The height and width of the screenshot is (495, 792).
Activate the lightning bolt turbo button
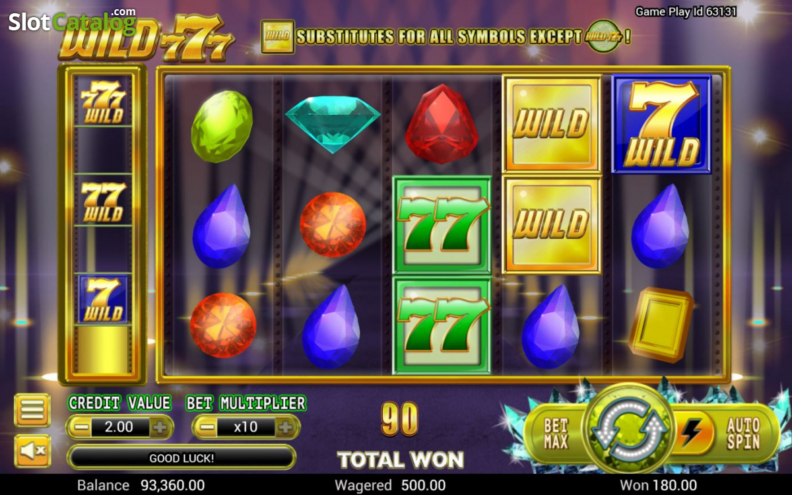click(692, 432)
